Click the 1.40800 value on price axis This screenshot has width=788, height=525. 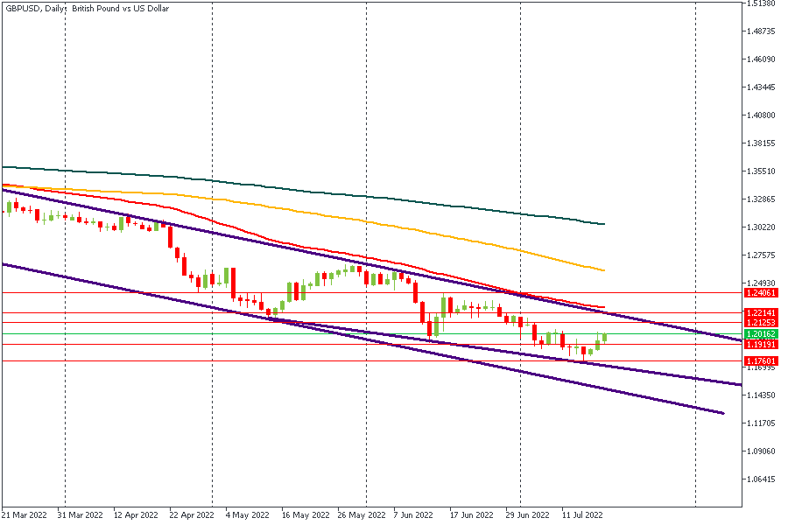(760, 115)
